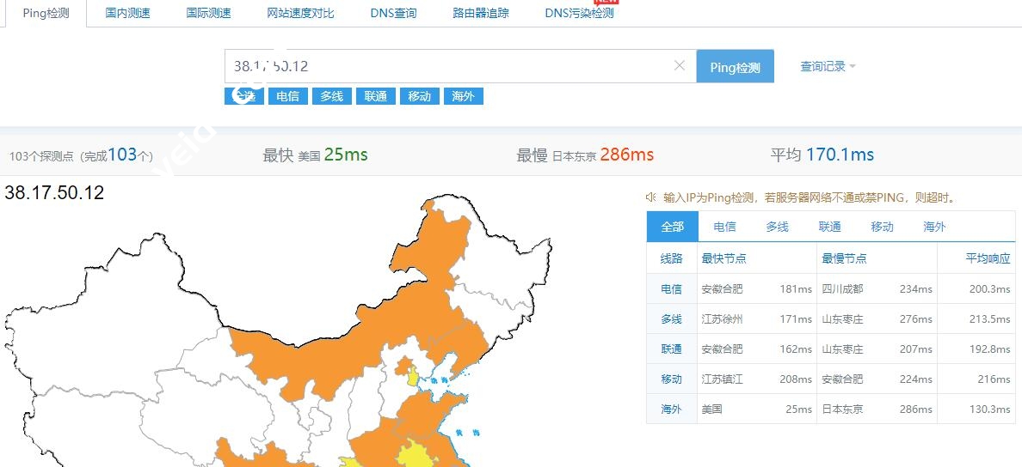This screenshot has height=467, width=1022.
Task: Select 电信 tab in results table
Action: [725, 227]
